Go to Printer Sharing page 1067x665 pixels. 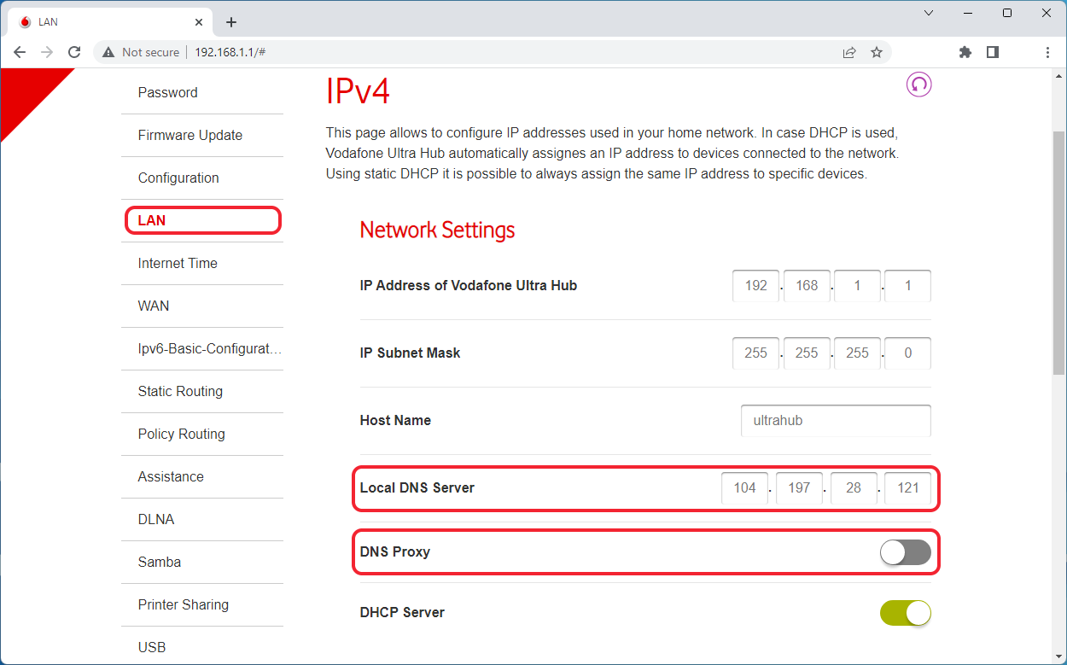pos(184,604)
